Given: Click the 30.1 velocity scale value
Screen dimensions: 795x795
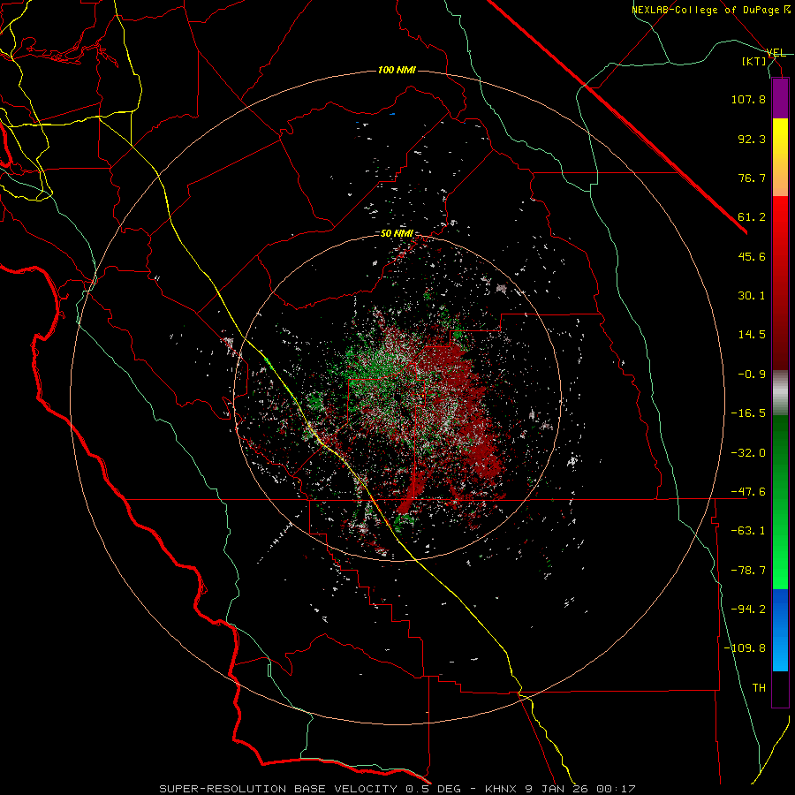Looking at the screenshot, I should pyautogui.click(x=752, y=296).
